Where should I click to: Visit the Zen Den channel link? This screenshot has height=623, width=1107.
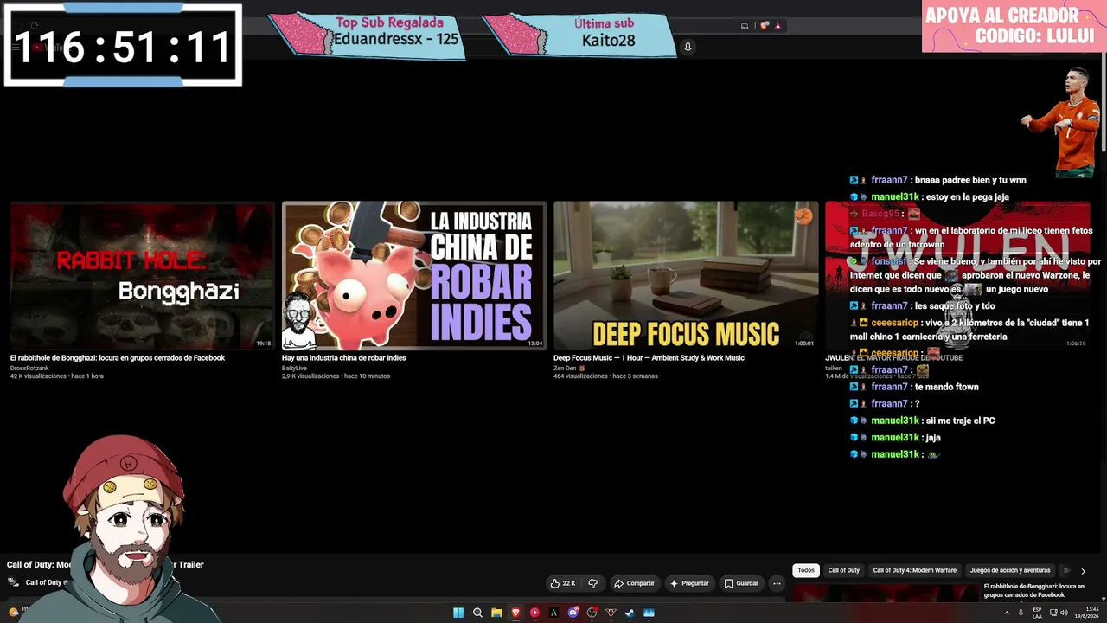tap(565, 368)
